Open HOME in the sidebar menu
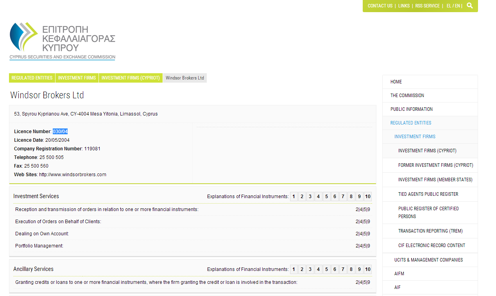 (x=430, y=82)
